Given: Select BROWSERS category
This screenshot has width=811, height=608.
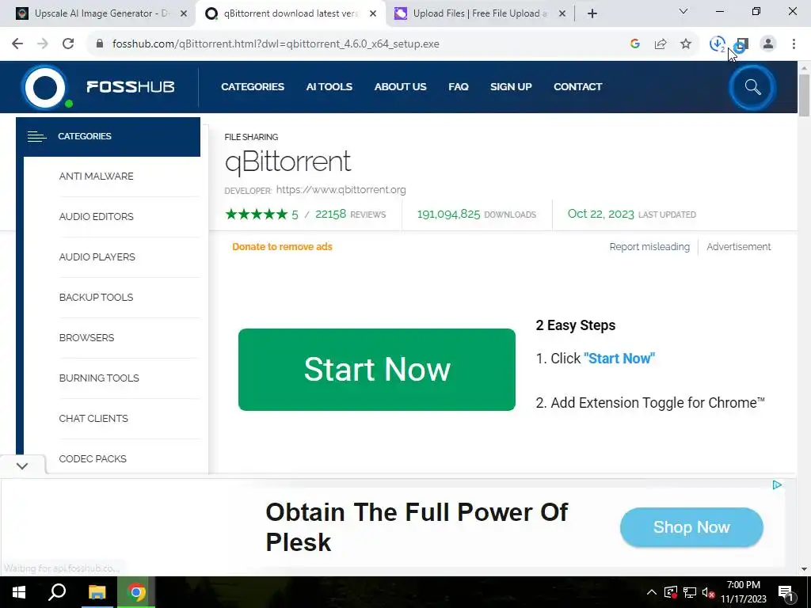Looking at the screenshot, I should (x=86, y=337).
